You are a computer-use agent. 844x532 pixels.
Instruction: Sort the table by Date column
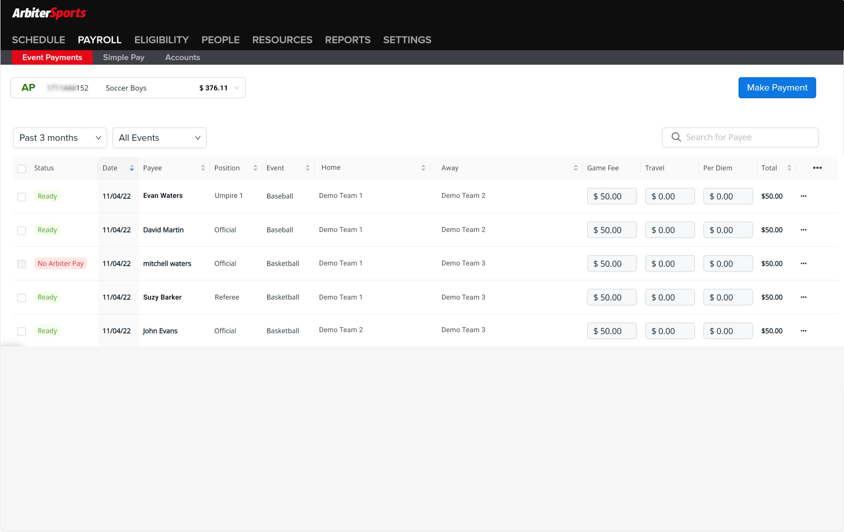131,168
